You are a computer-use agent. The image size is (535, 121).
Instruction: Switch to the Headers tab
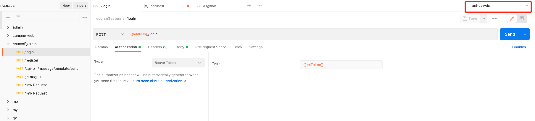click(157, 47)
